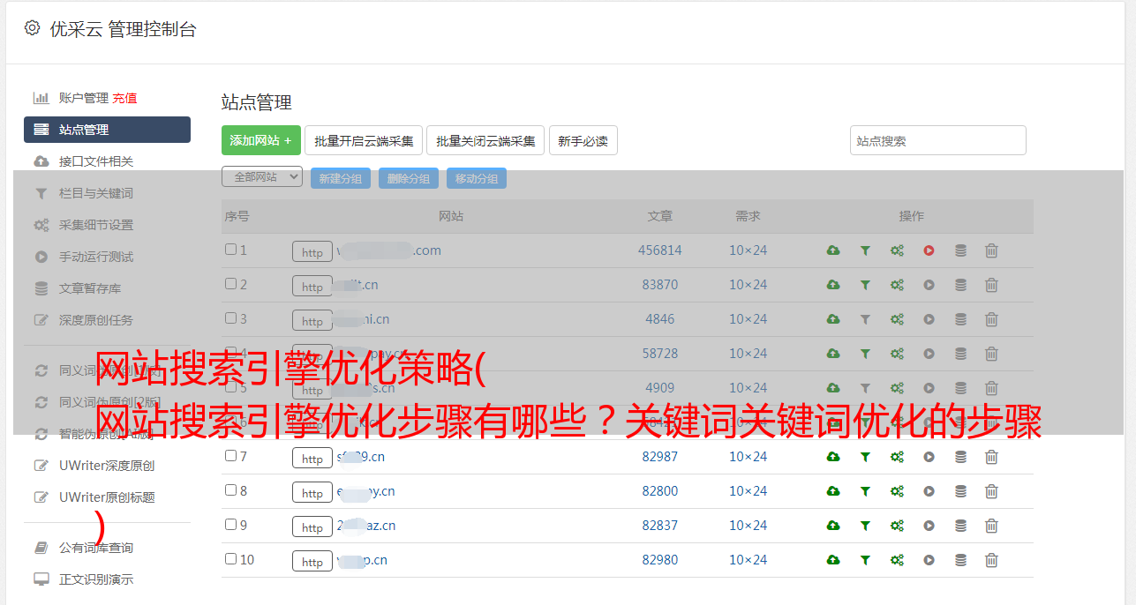
Task: Click play icon in row 9
Action: tap(929, 526)
